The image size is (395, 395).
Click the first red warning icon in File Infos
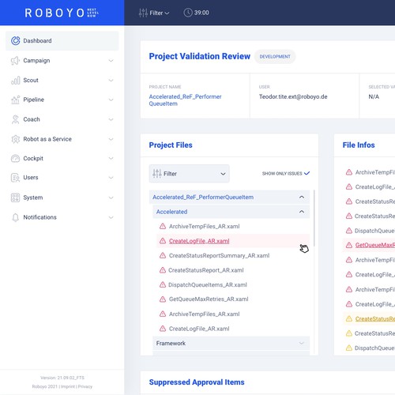(x=349, y=172)
